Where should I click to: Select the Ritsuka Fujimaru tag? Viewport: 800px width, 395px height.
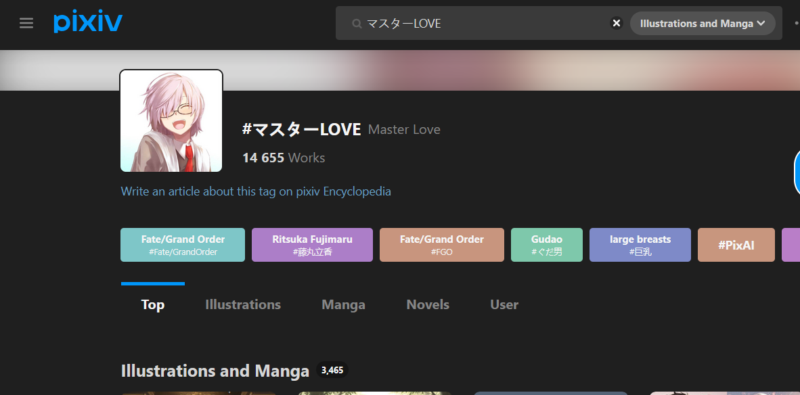pos(312,245)
